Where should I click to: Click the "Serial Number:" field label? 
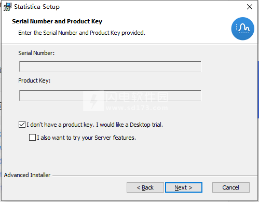[x=36, y=53]
